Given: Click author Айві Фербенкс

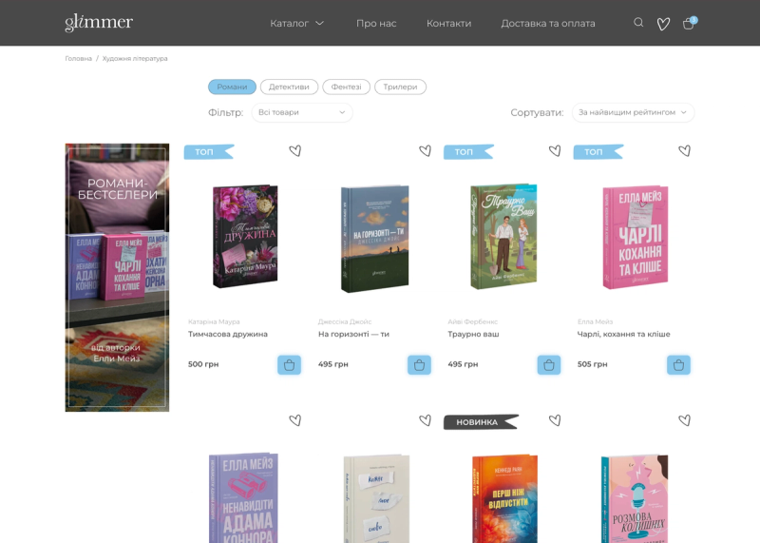Looking at the screenshot, I should click(472, 321).
